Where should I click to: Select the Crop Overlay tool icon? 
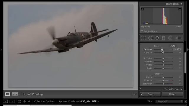144,38
